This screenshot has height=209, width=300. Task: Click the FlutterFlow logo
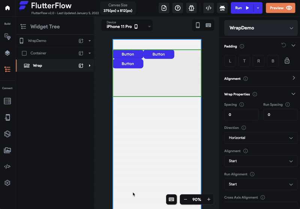pyautogui.click(x=24, y=6)
